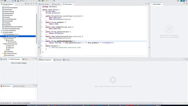The height and width of the screenshot is (106, 188).
Task: Open the Person.java editor tab
Action: click(68, 4)
